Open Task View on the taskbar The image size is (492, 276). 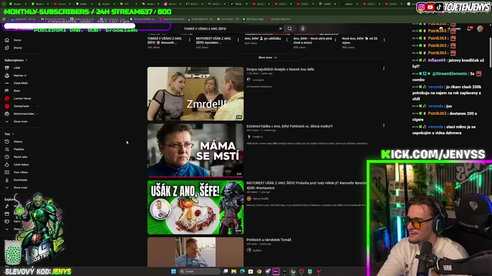tap(226, 271)
